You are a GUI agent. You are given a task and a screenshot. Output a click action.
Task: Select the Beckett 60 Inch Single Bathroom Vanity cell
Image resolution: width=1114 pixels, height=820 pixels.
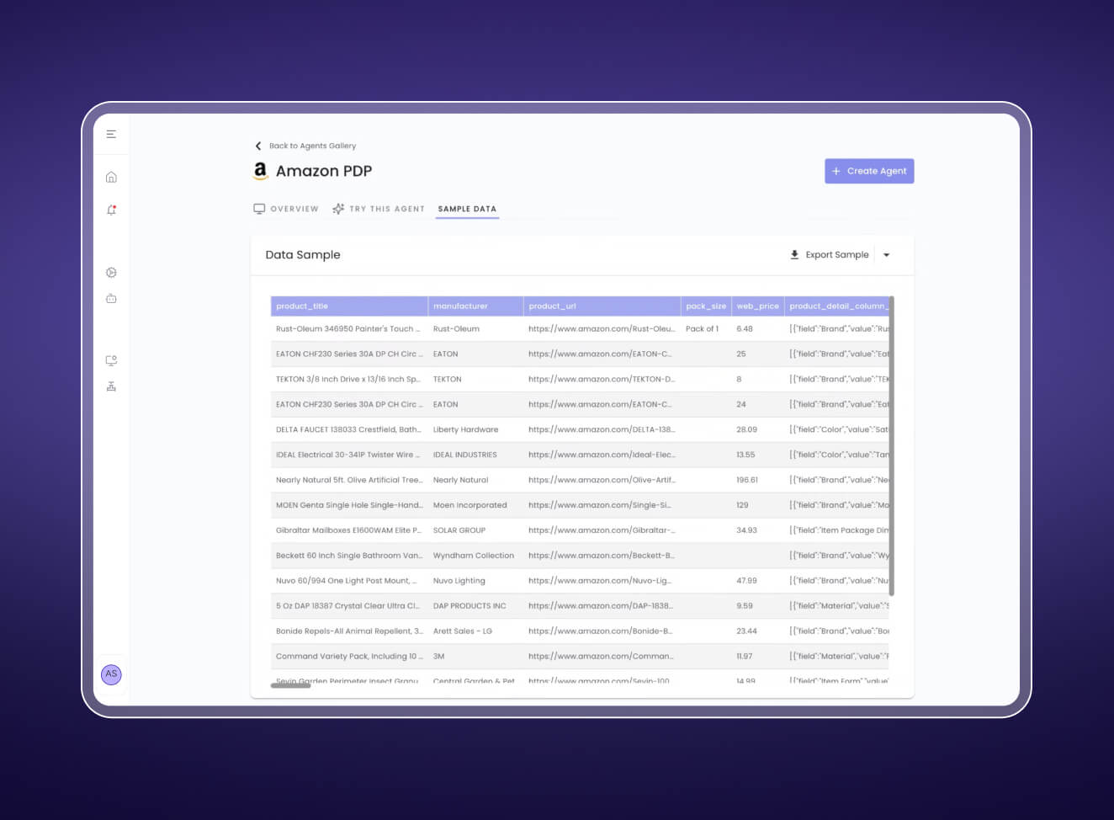(x=349, y=556)
